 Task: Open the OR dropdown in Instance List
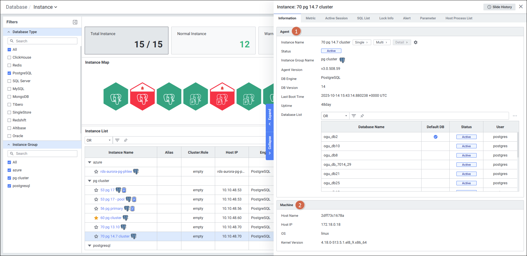pyautogui.click(x=98, y=140)
